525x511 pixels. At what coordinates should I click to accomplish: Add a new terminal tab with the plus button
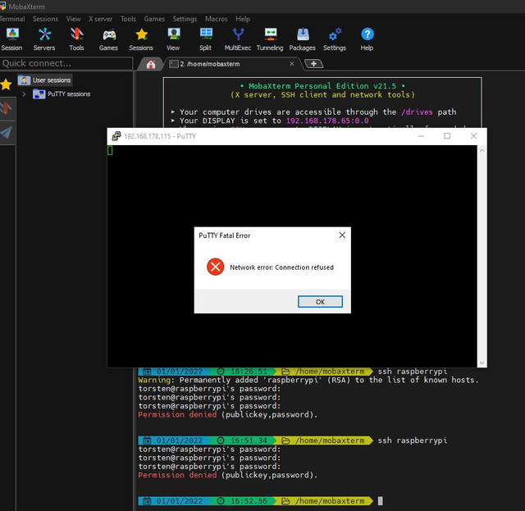313,63
